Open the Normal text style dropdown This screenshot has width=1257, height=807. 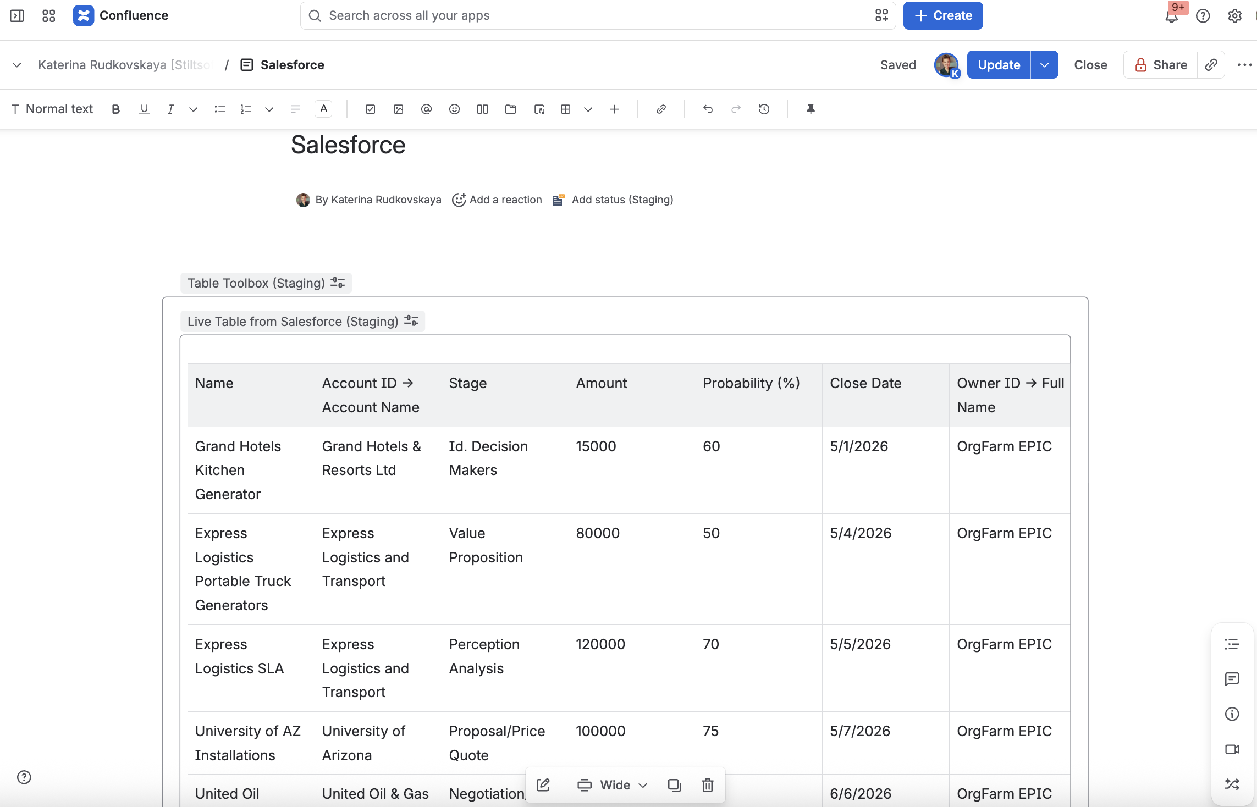click(x=52, y=109)
